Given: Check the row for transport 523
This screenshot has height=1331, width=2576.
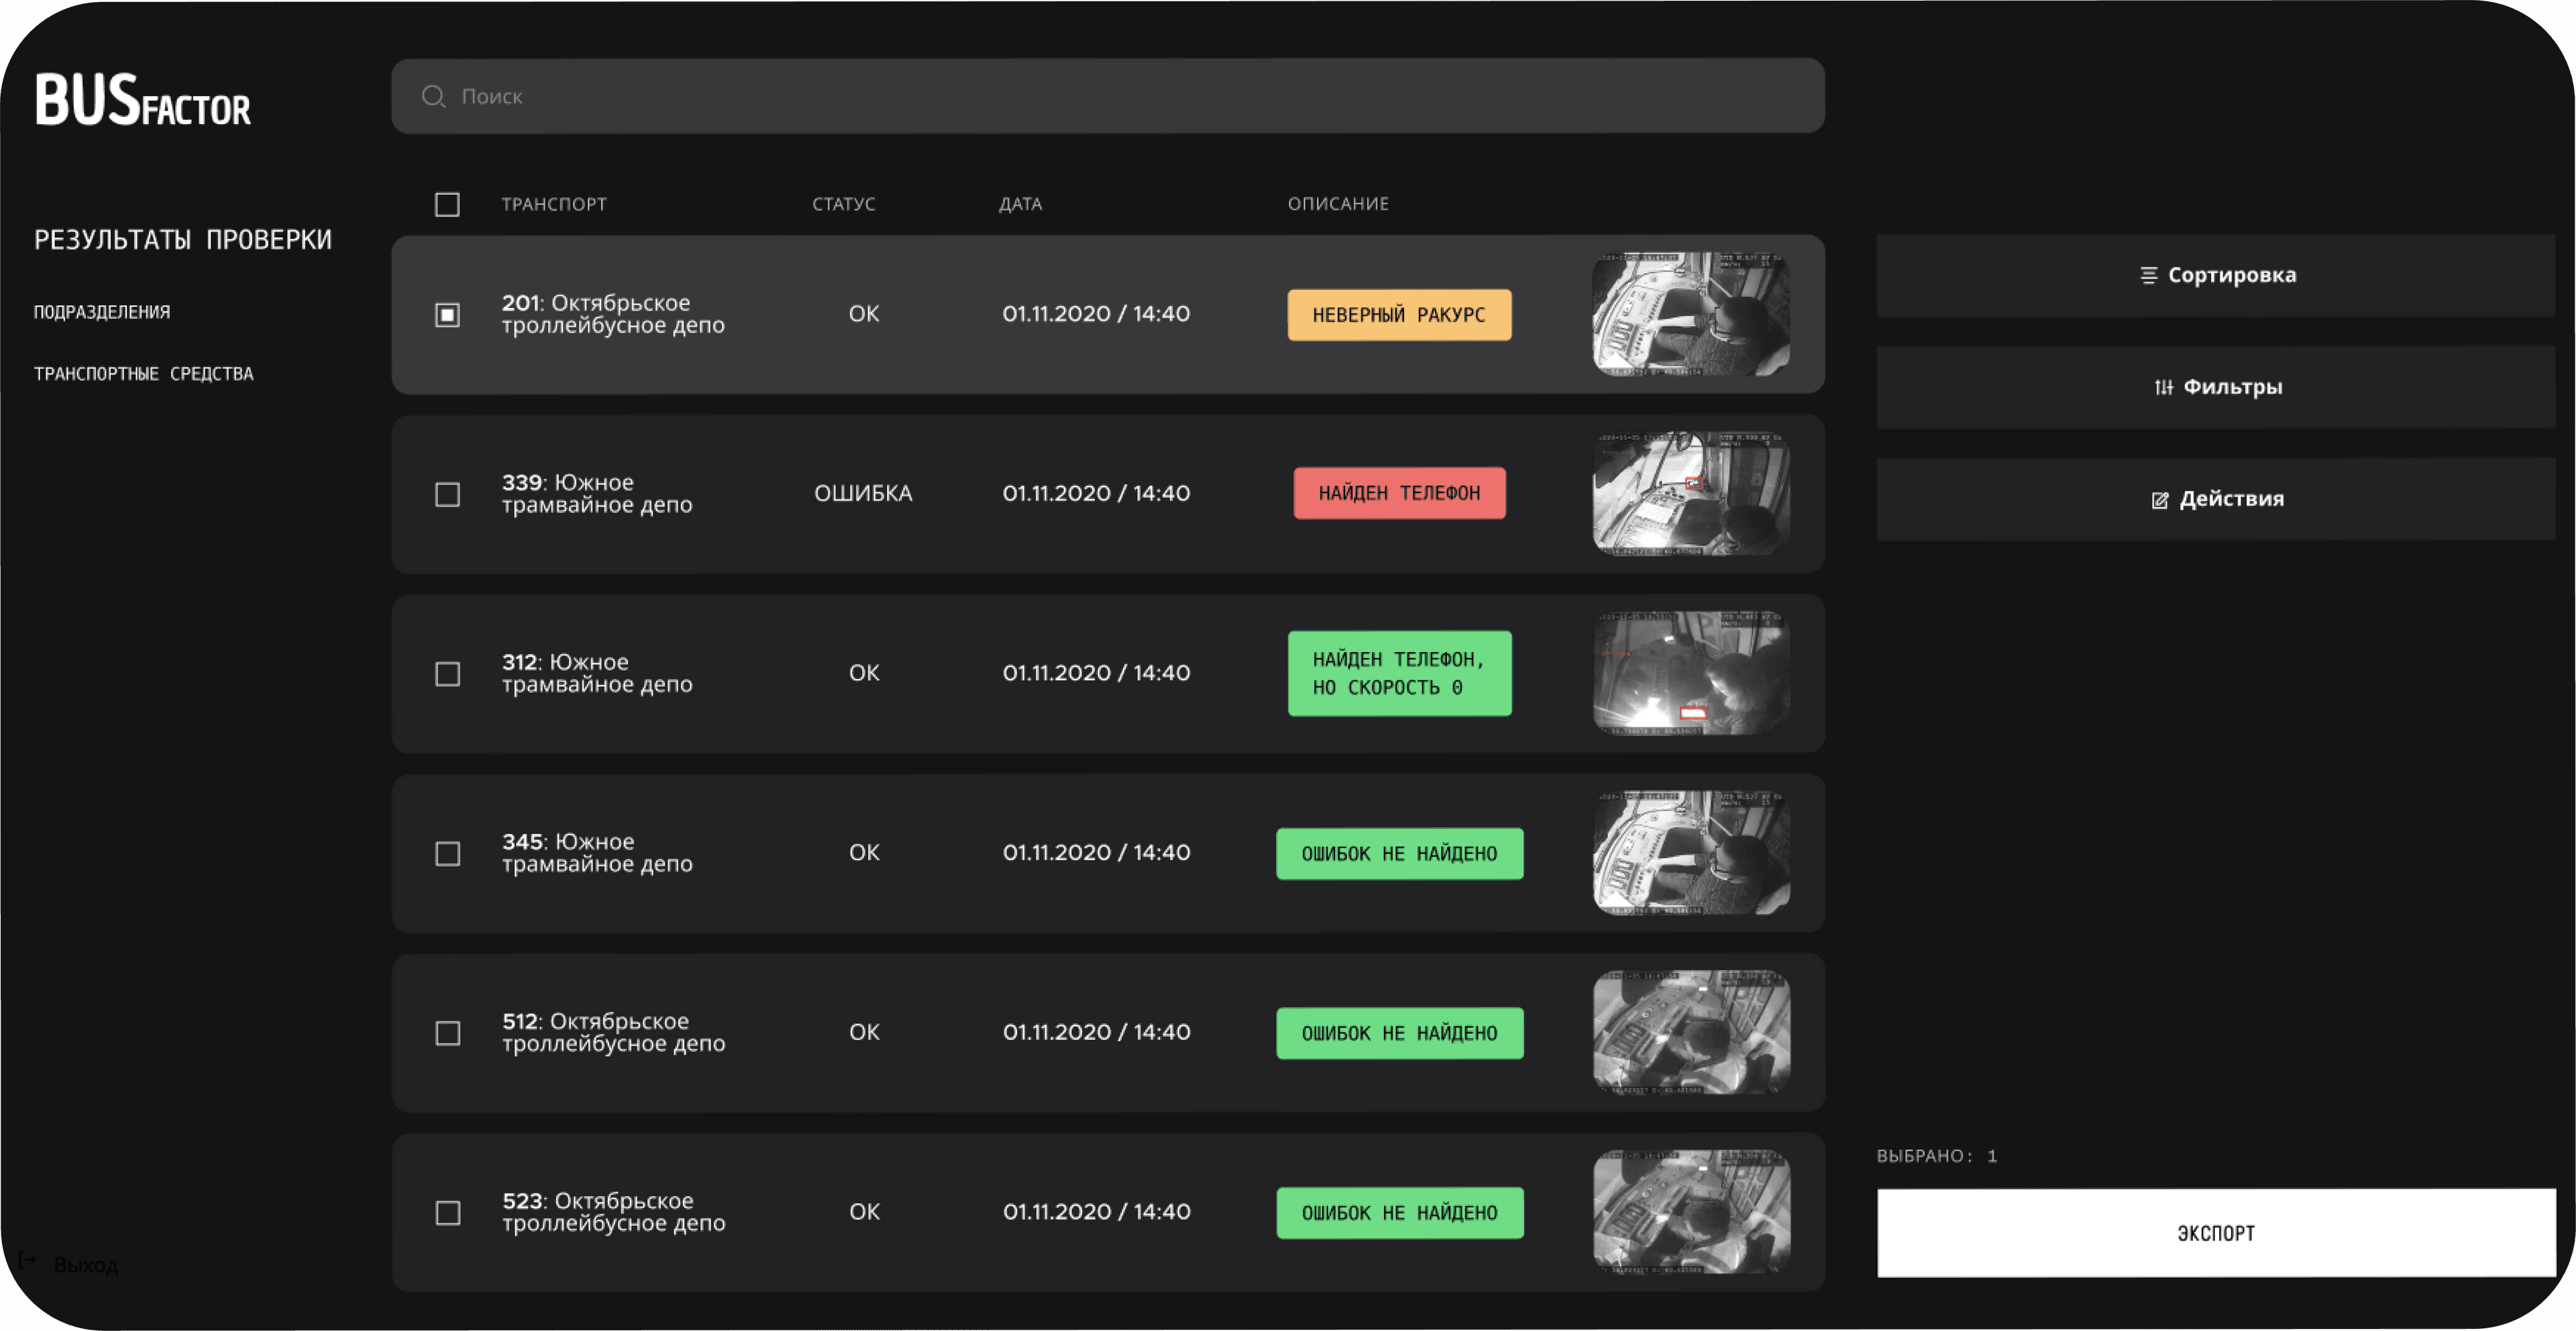Looking at the screenshot, I should pos(447,1213).
